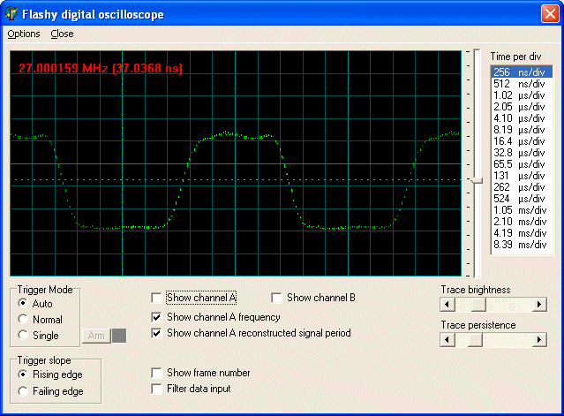Click the Close menu item
Screen dimensions: 564x416
click(x=62, y=34)
